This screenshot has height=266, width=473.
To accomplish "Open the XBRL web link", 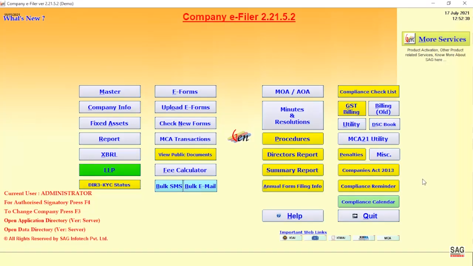I will pyautogui.click(x=364, y=238).
